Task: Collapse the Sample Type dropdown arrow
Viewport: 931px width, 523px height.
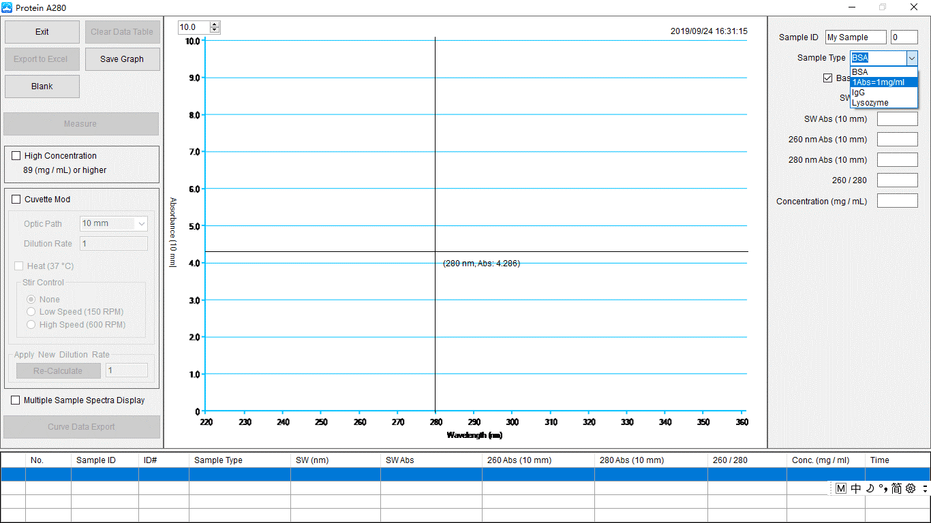Action: (x=912, y=58)
